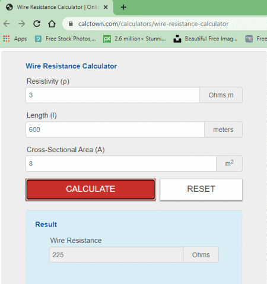267x284 pixels.
Task: Click the RESET button
Action: pos(201,190)
